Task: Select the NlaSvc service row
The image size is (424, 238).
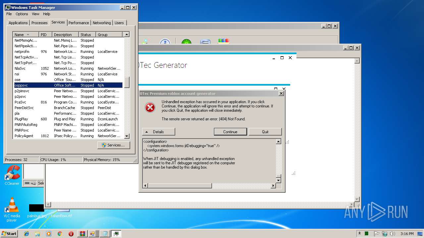Action: click(68, 68)
